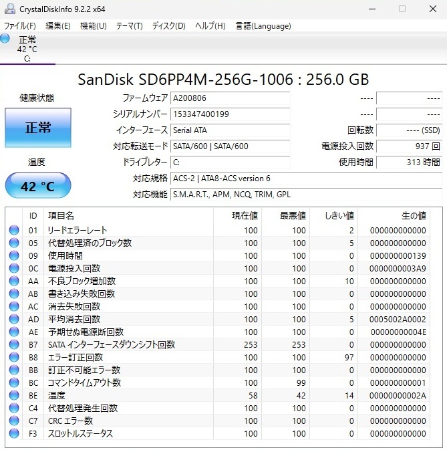Click the SanDisk SD6PP4M-256G-1006 disk title
The image size is (447, 452).
(x=223, y=80)
